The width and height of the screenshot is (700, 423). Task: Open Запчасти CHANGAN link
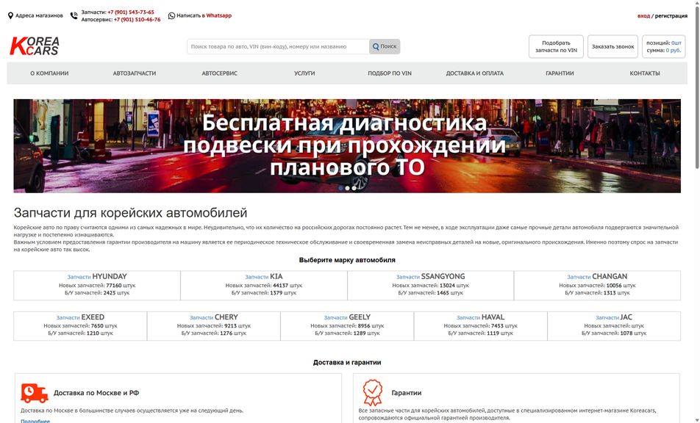(597, 276)
